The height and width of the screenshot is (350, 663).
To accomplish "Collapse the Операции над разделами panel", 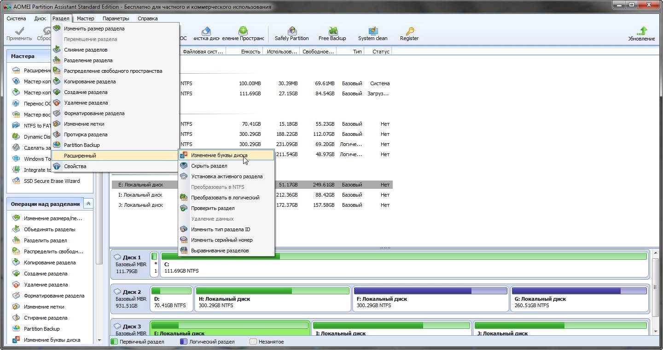I will click(88, 204).
